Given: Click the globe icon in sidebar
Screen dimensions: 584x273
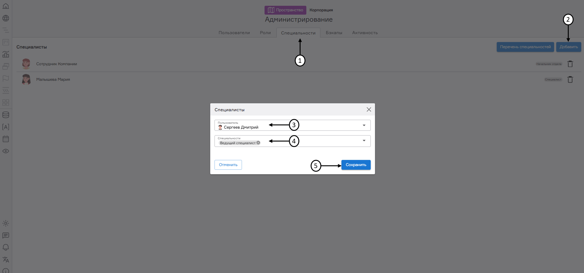Looking at the screenshot, I should point(6,18).
